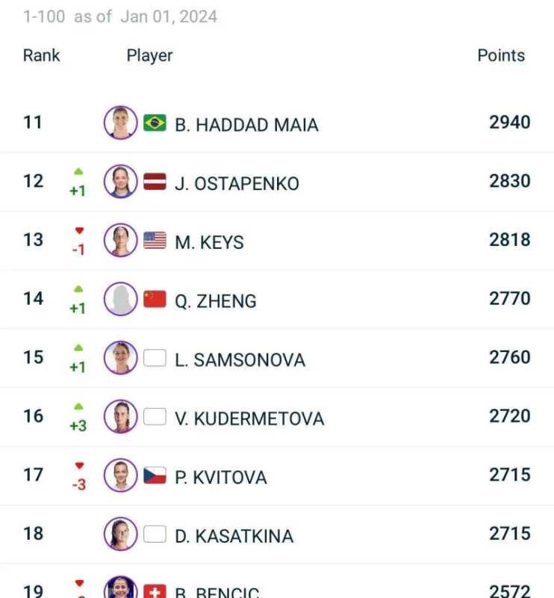The image size is (554, 598).
Task: Sort by the Rank column header
Action: [41, 55]
